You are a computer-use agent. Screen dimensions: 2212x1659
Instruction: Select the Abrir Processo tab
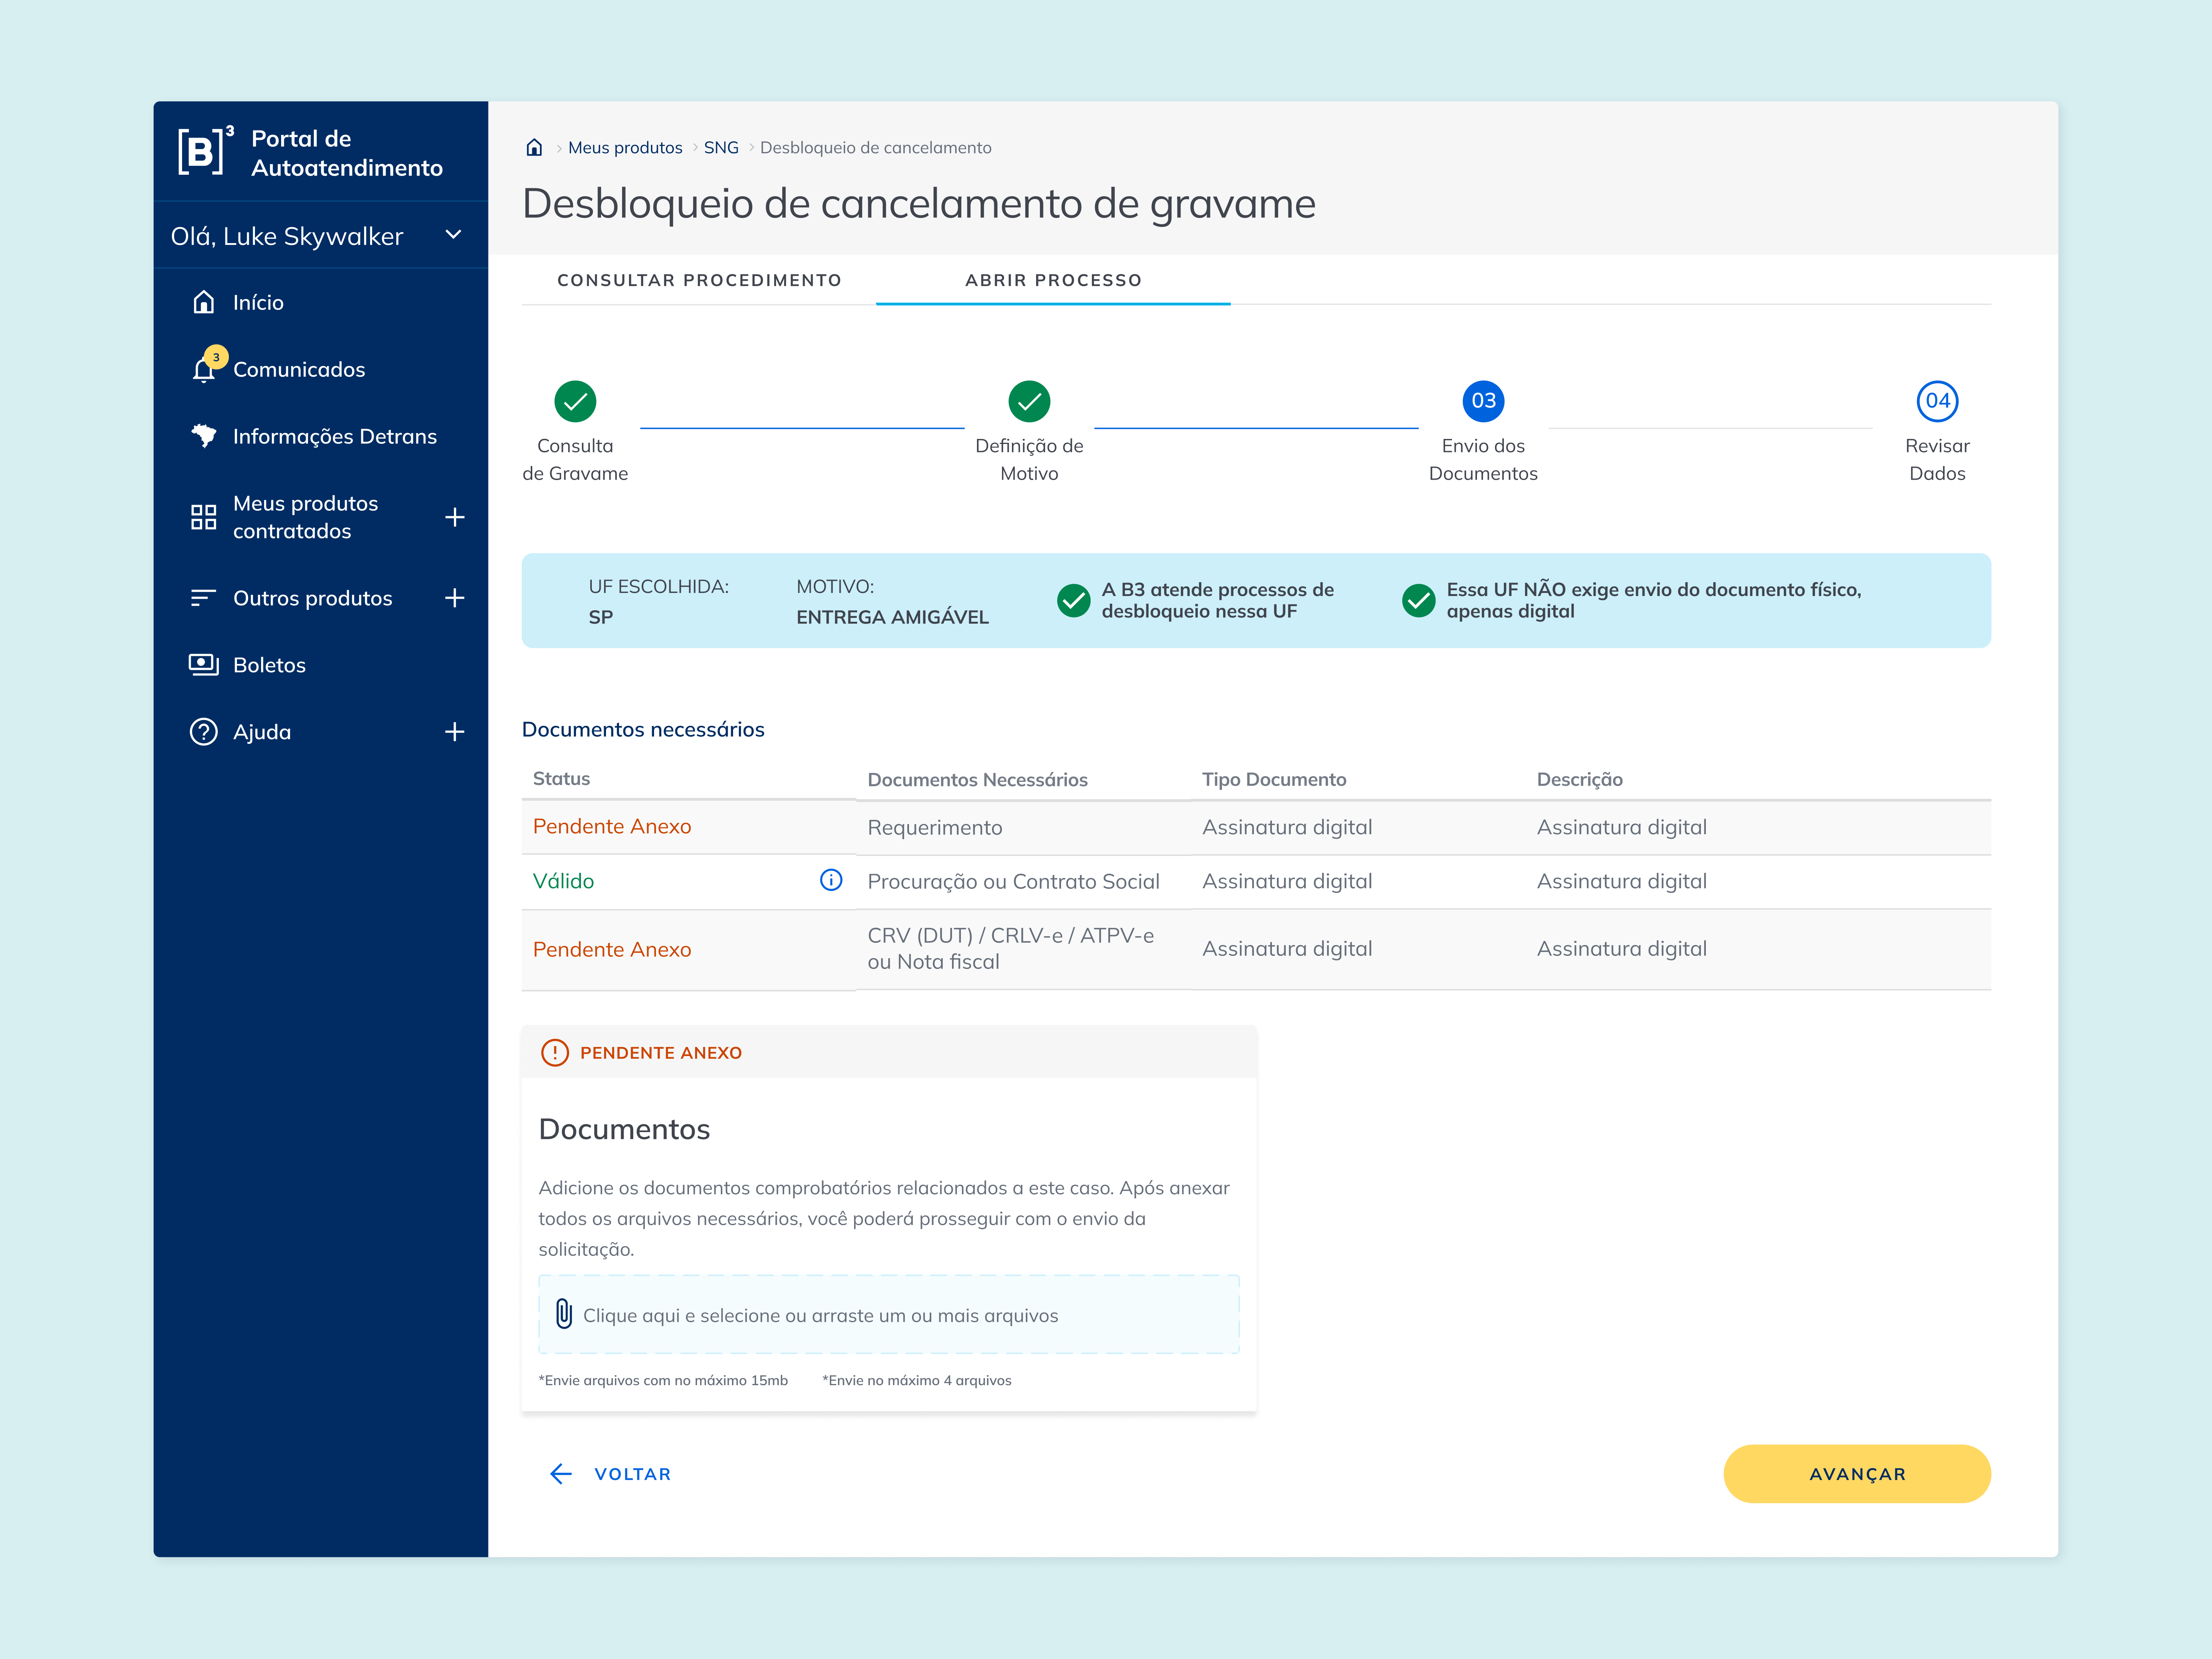coord(1053,280)
